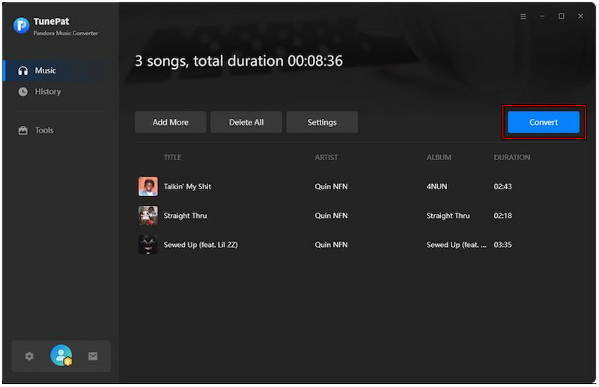Click the toolbox icon next to Tools
The image size is (599, 387).
pyautogui.click(x=23, y=130)
